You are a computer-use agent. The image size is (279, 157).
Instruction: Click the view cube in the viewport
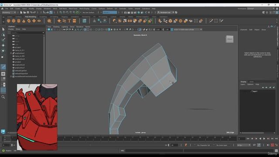230,39
